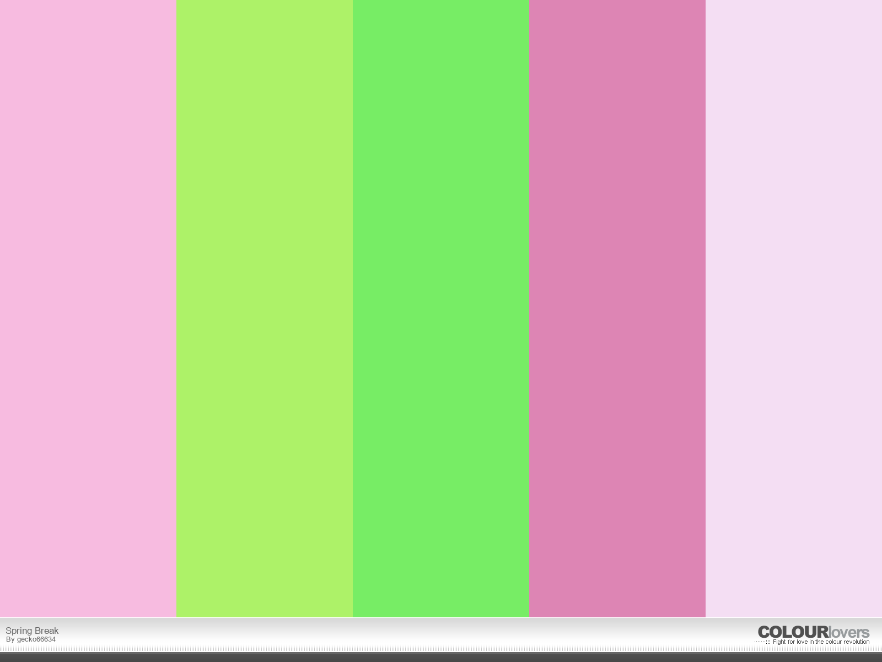The image size is (882, 662).
Task: Click the 'Spring Break' palette title
Action: [32, 631]
